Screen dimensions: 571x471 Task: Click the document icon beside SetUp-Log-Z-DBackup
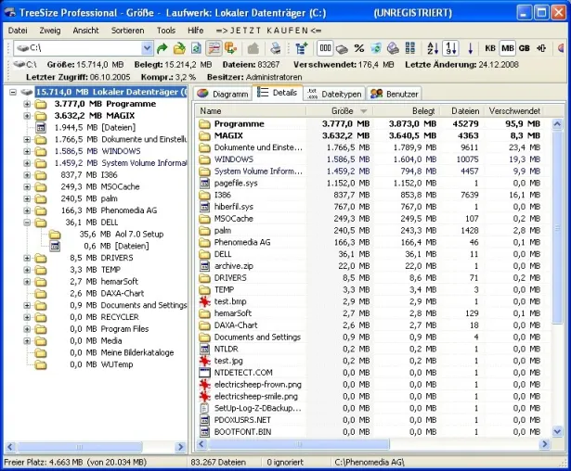[204, 408]
